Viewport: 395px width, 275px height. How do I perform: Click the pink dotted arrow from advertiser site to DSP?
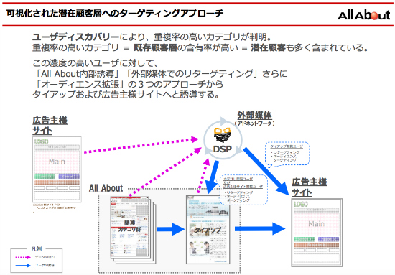click(141, 145)
